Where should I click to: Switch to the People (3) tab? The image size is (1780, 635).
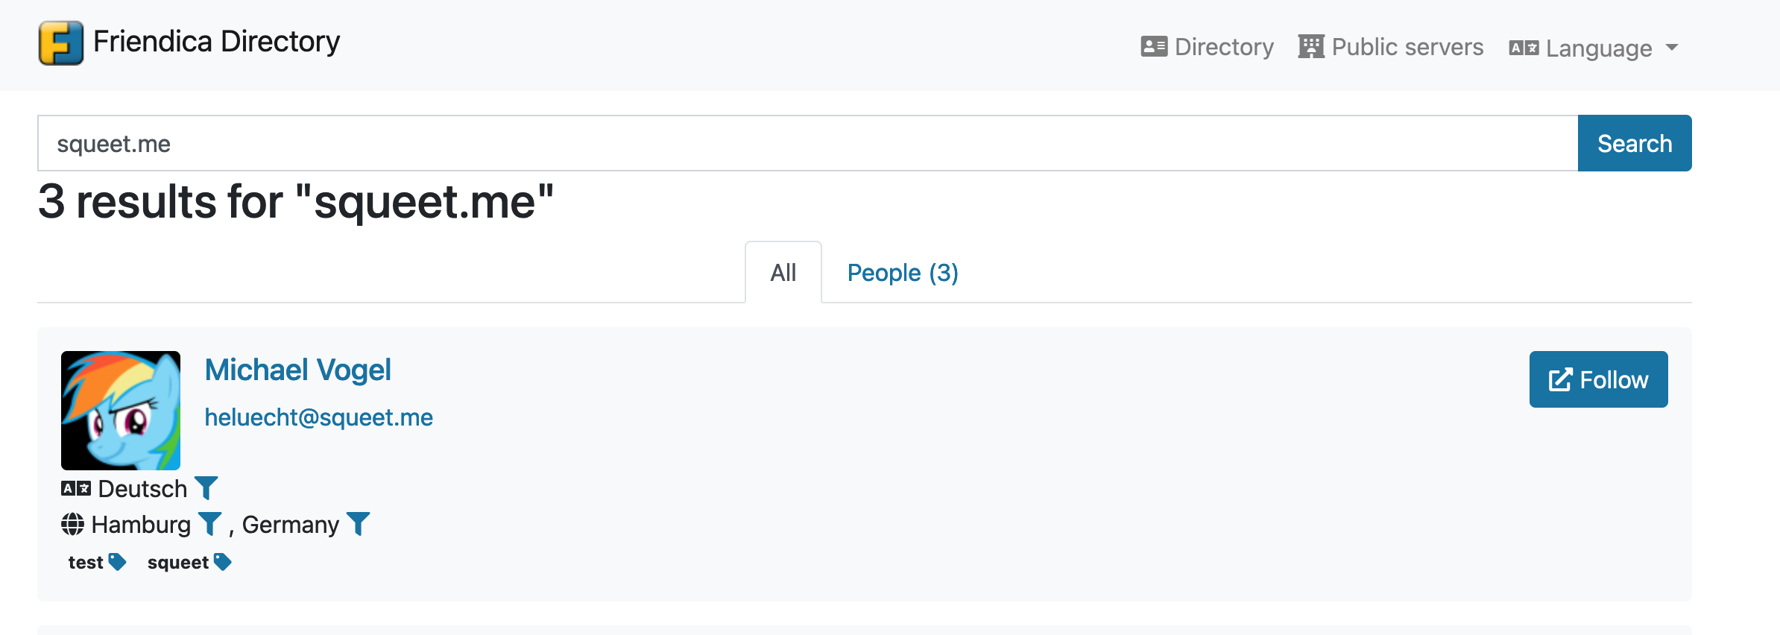coord(903,273)
